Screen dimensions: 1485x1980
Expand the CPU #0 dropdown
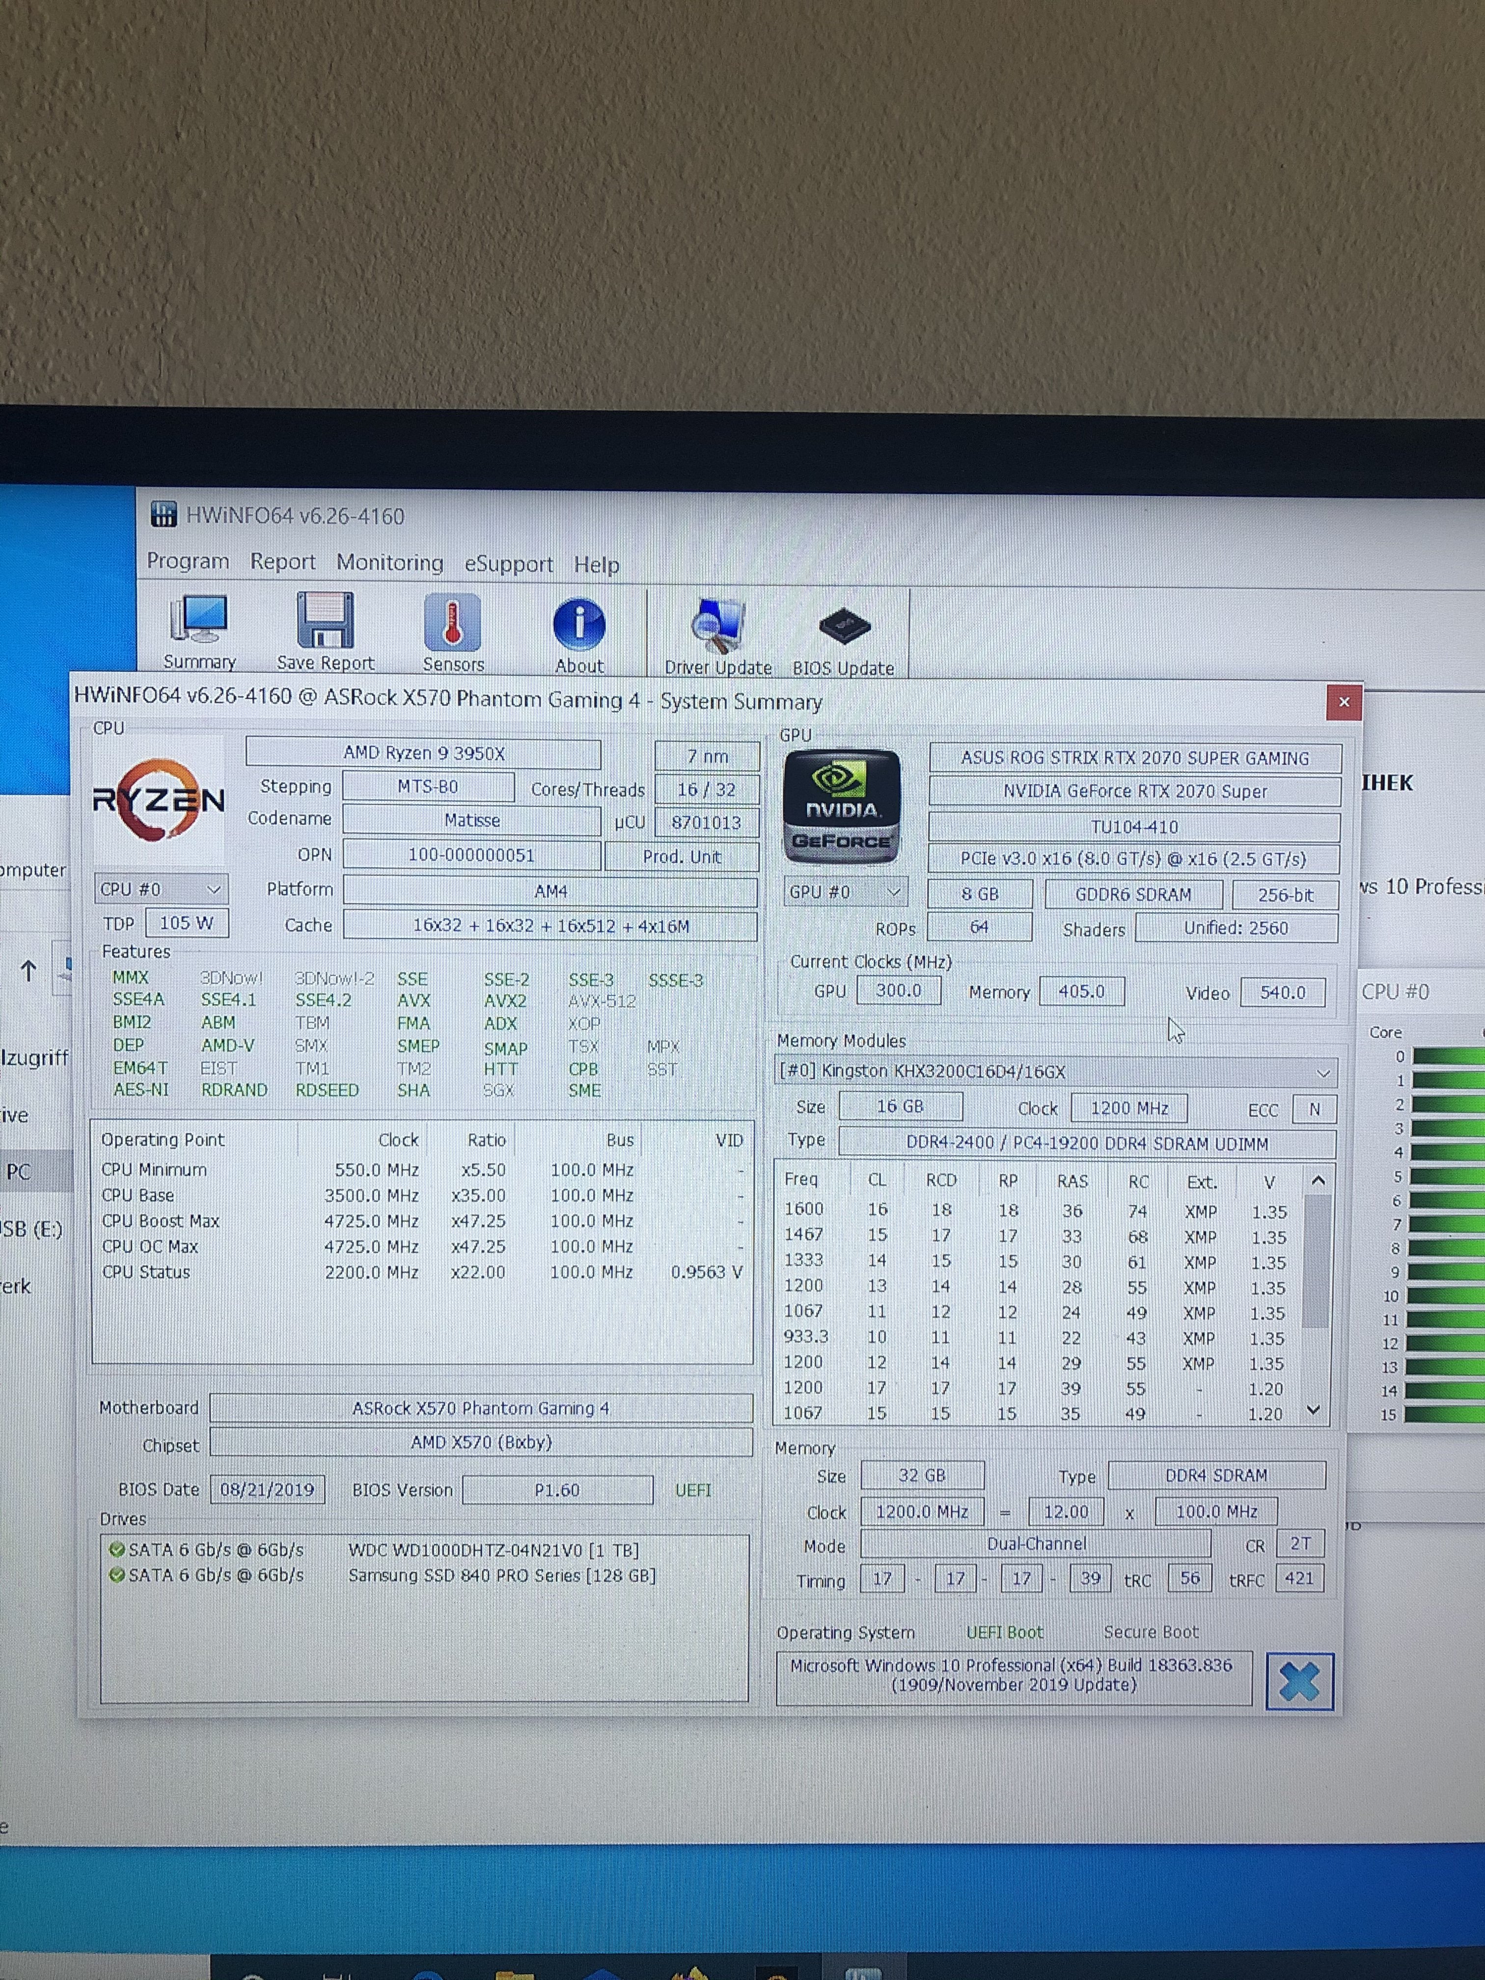coord(161,889)
